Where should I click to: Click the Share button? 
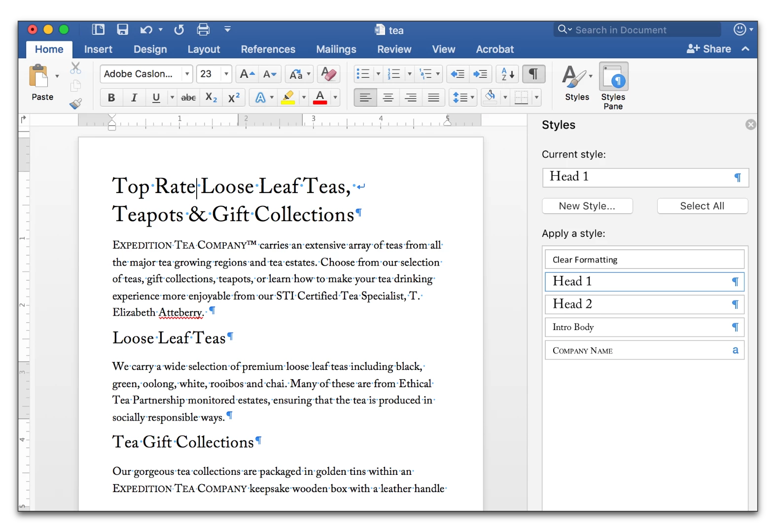(709, 49)
